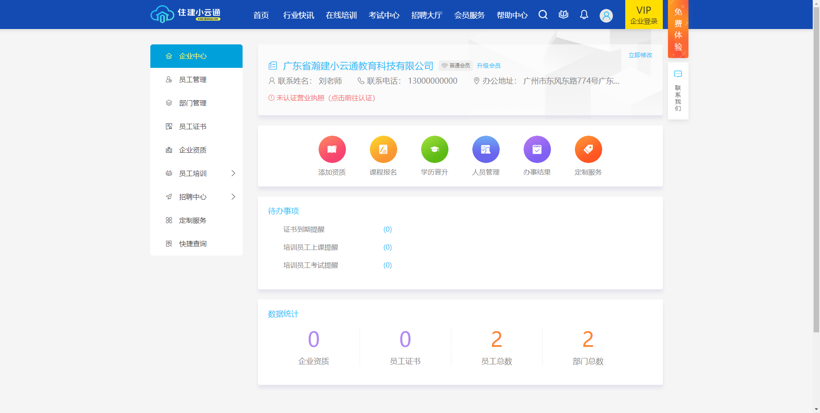
Task: Click the 办事结果 purple calendar icon
Action: coord(537,149)
